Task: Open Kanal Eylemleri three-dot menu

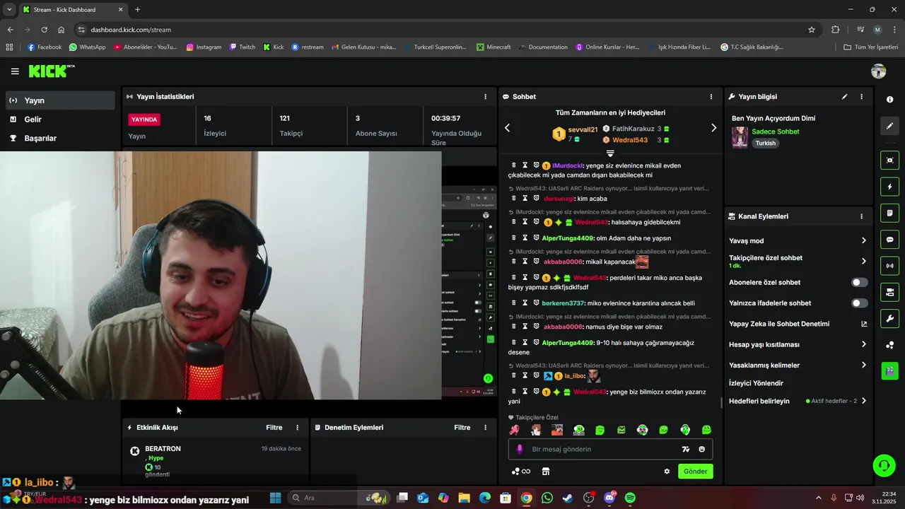Action: pyautogui.click(x=861, y=216)
